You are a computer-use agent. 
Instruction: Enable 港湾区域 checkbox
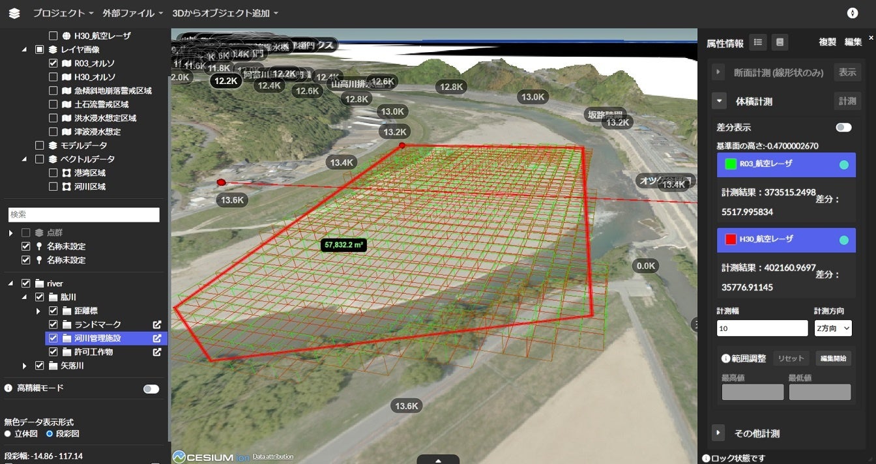53,173
